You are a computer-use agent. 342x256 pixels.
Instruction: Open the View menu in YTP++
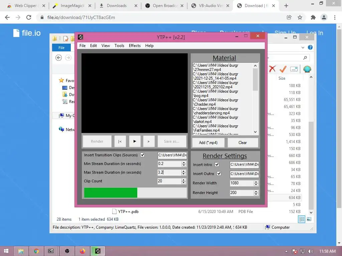point(106,45)
